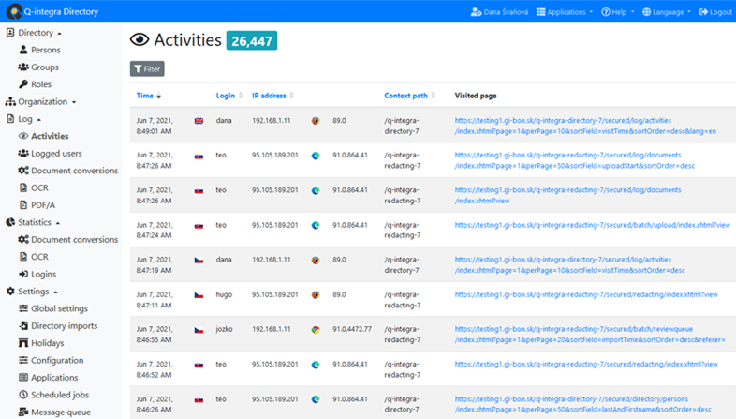Screen dimensions: 736x419
Task: Open Global settings
Action: (x=59, y=308)
